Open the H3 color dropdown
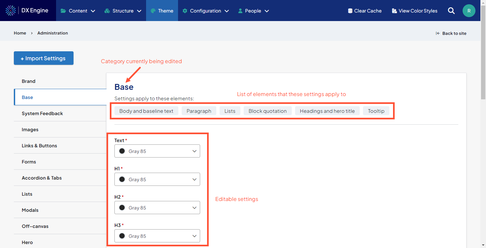The image size is (486, 248). click(157, 236)
